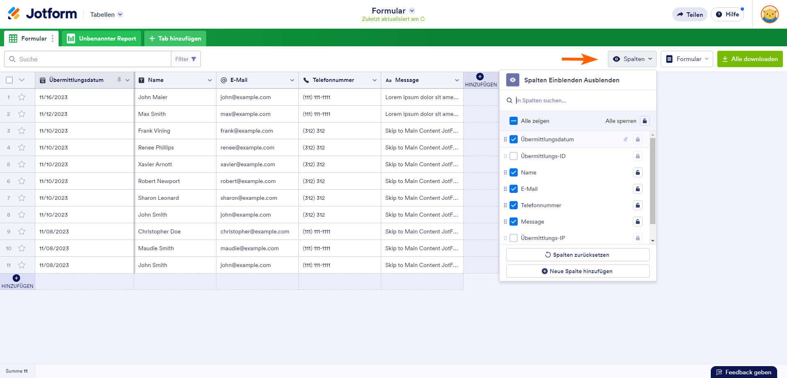
Task: Star the John Maier row
Action: [x=22, y=97]
